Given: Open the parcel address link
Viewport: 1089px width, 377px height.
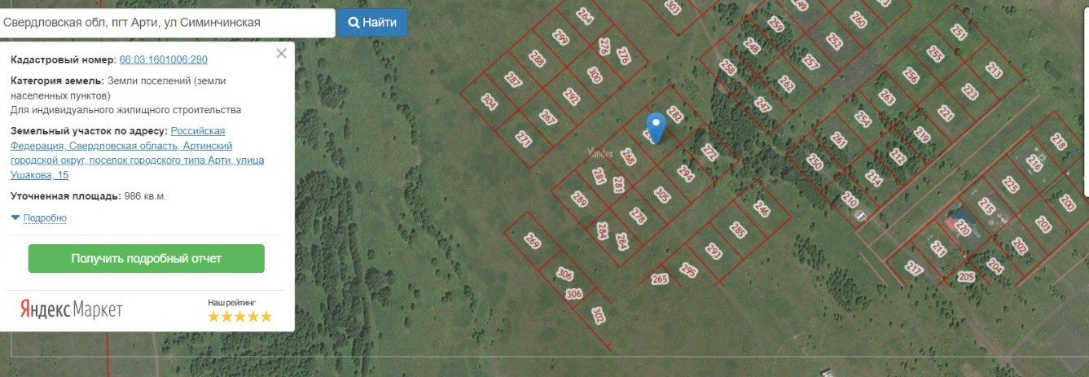Looking at the screenshot, I should pyautogui.click(x=137, y=152).
